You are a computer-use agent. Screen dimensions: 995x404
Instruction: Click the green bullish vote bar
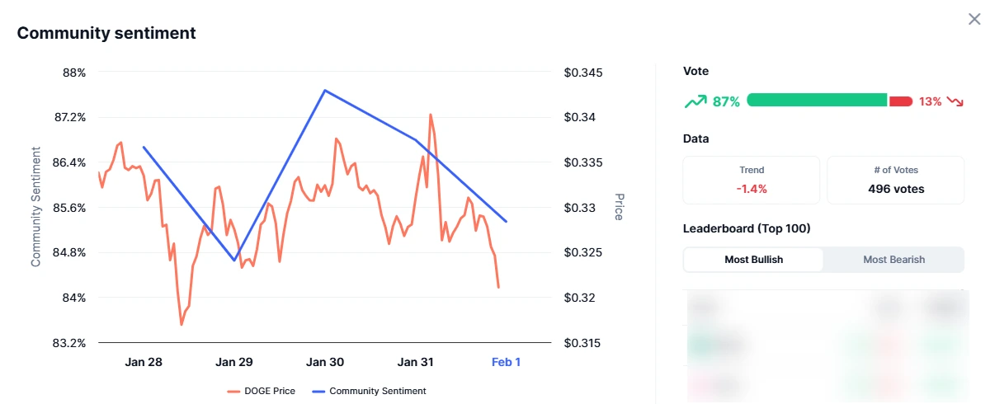point(817,101)
